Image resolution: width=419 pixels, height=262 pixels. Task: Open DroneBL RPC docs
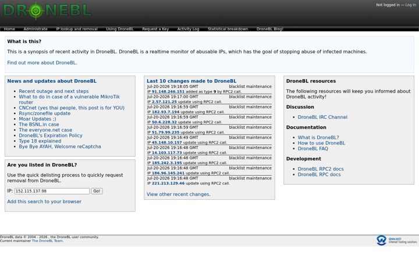point(319,175)
